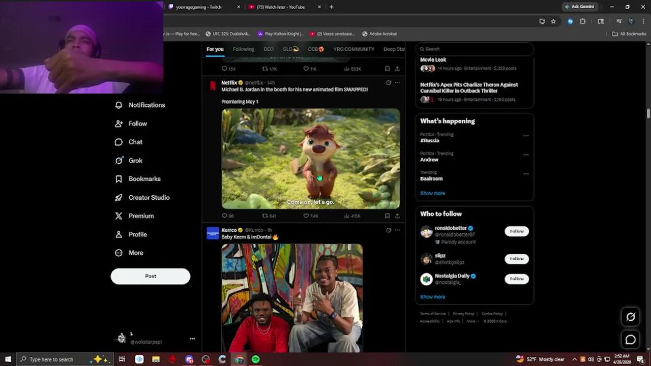Open the Chrome three-dot menu
Image resolution: width=651 pixels, height=366 pixels.
tap(643, 21)
